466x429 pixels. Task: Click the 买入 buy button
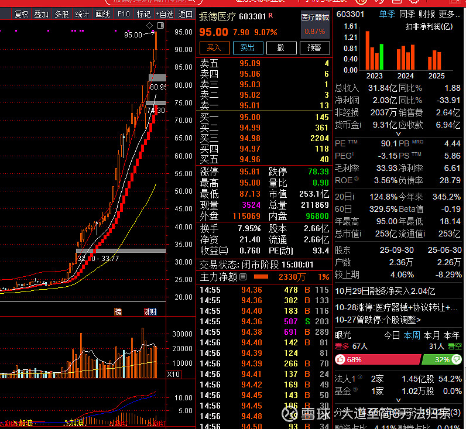click(x=215, y=48)
